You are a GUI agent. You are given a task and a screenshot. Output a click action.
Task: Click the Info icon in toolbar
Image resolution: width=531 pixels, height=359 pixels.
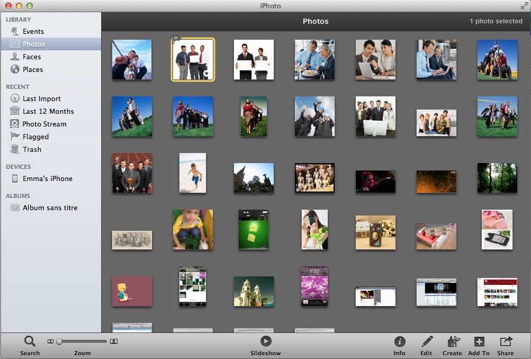pyautogui.click(x=400, y=342)
